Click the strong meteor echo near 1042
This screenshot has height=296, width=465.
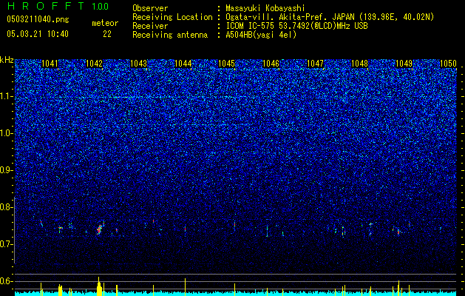tap(100, 229)
